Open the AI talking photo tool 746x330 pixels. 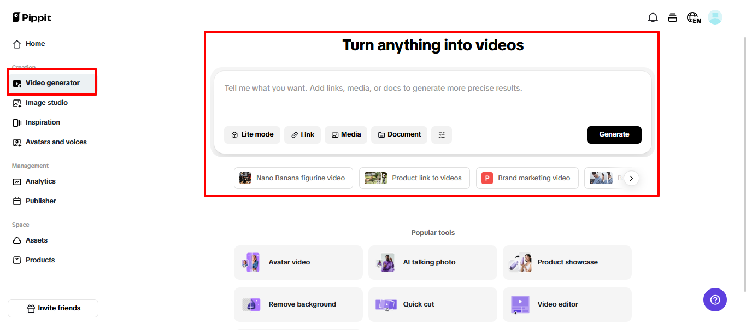coord(432,262)
